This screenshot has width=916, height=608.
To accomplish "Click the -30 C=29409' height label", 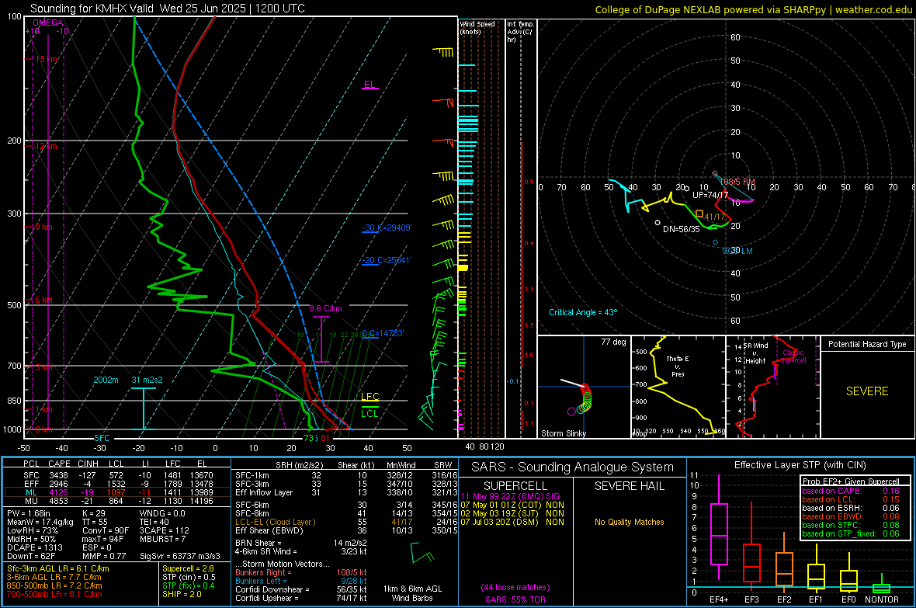I will (387, 228).
